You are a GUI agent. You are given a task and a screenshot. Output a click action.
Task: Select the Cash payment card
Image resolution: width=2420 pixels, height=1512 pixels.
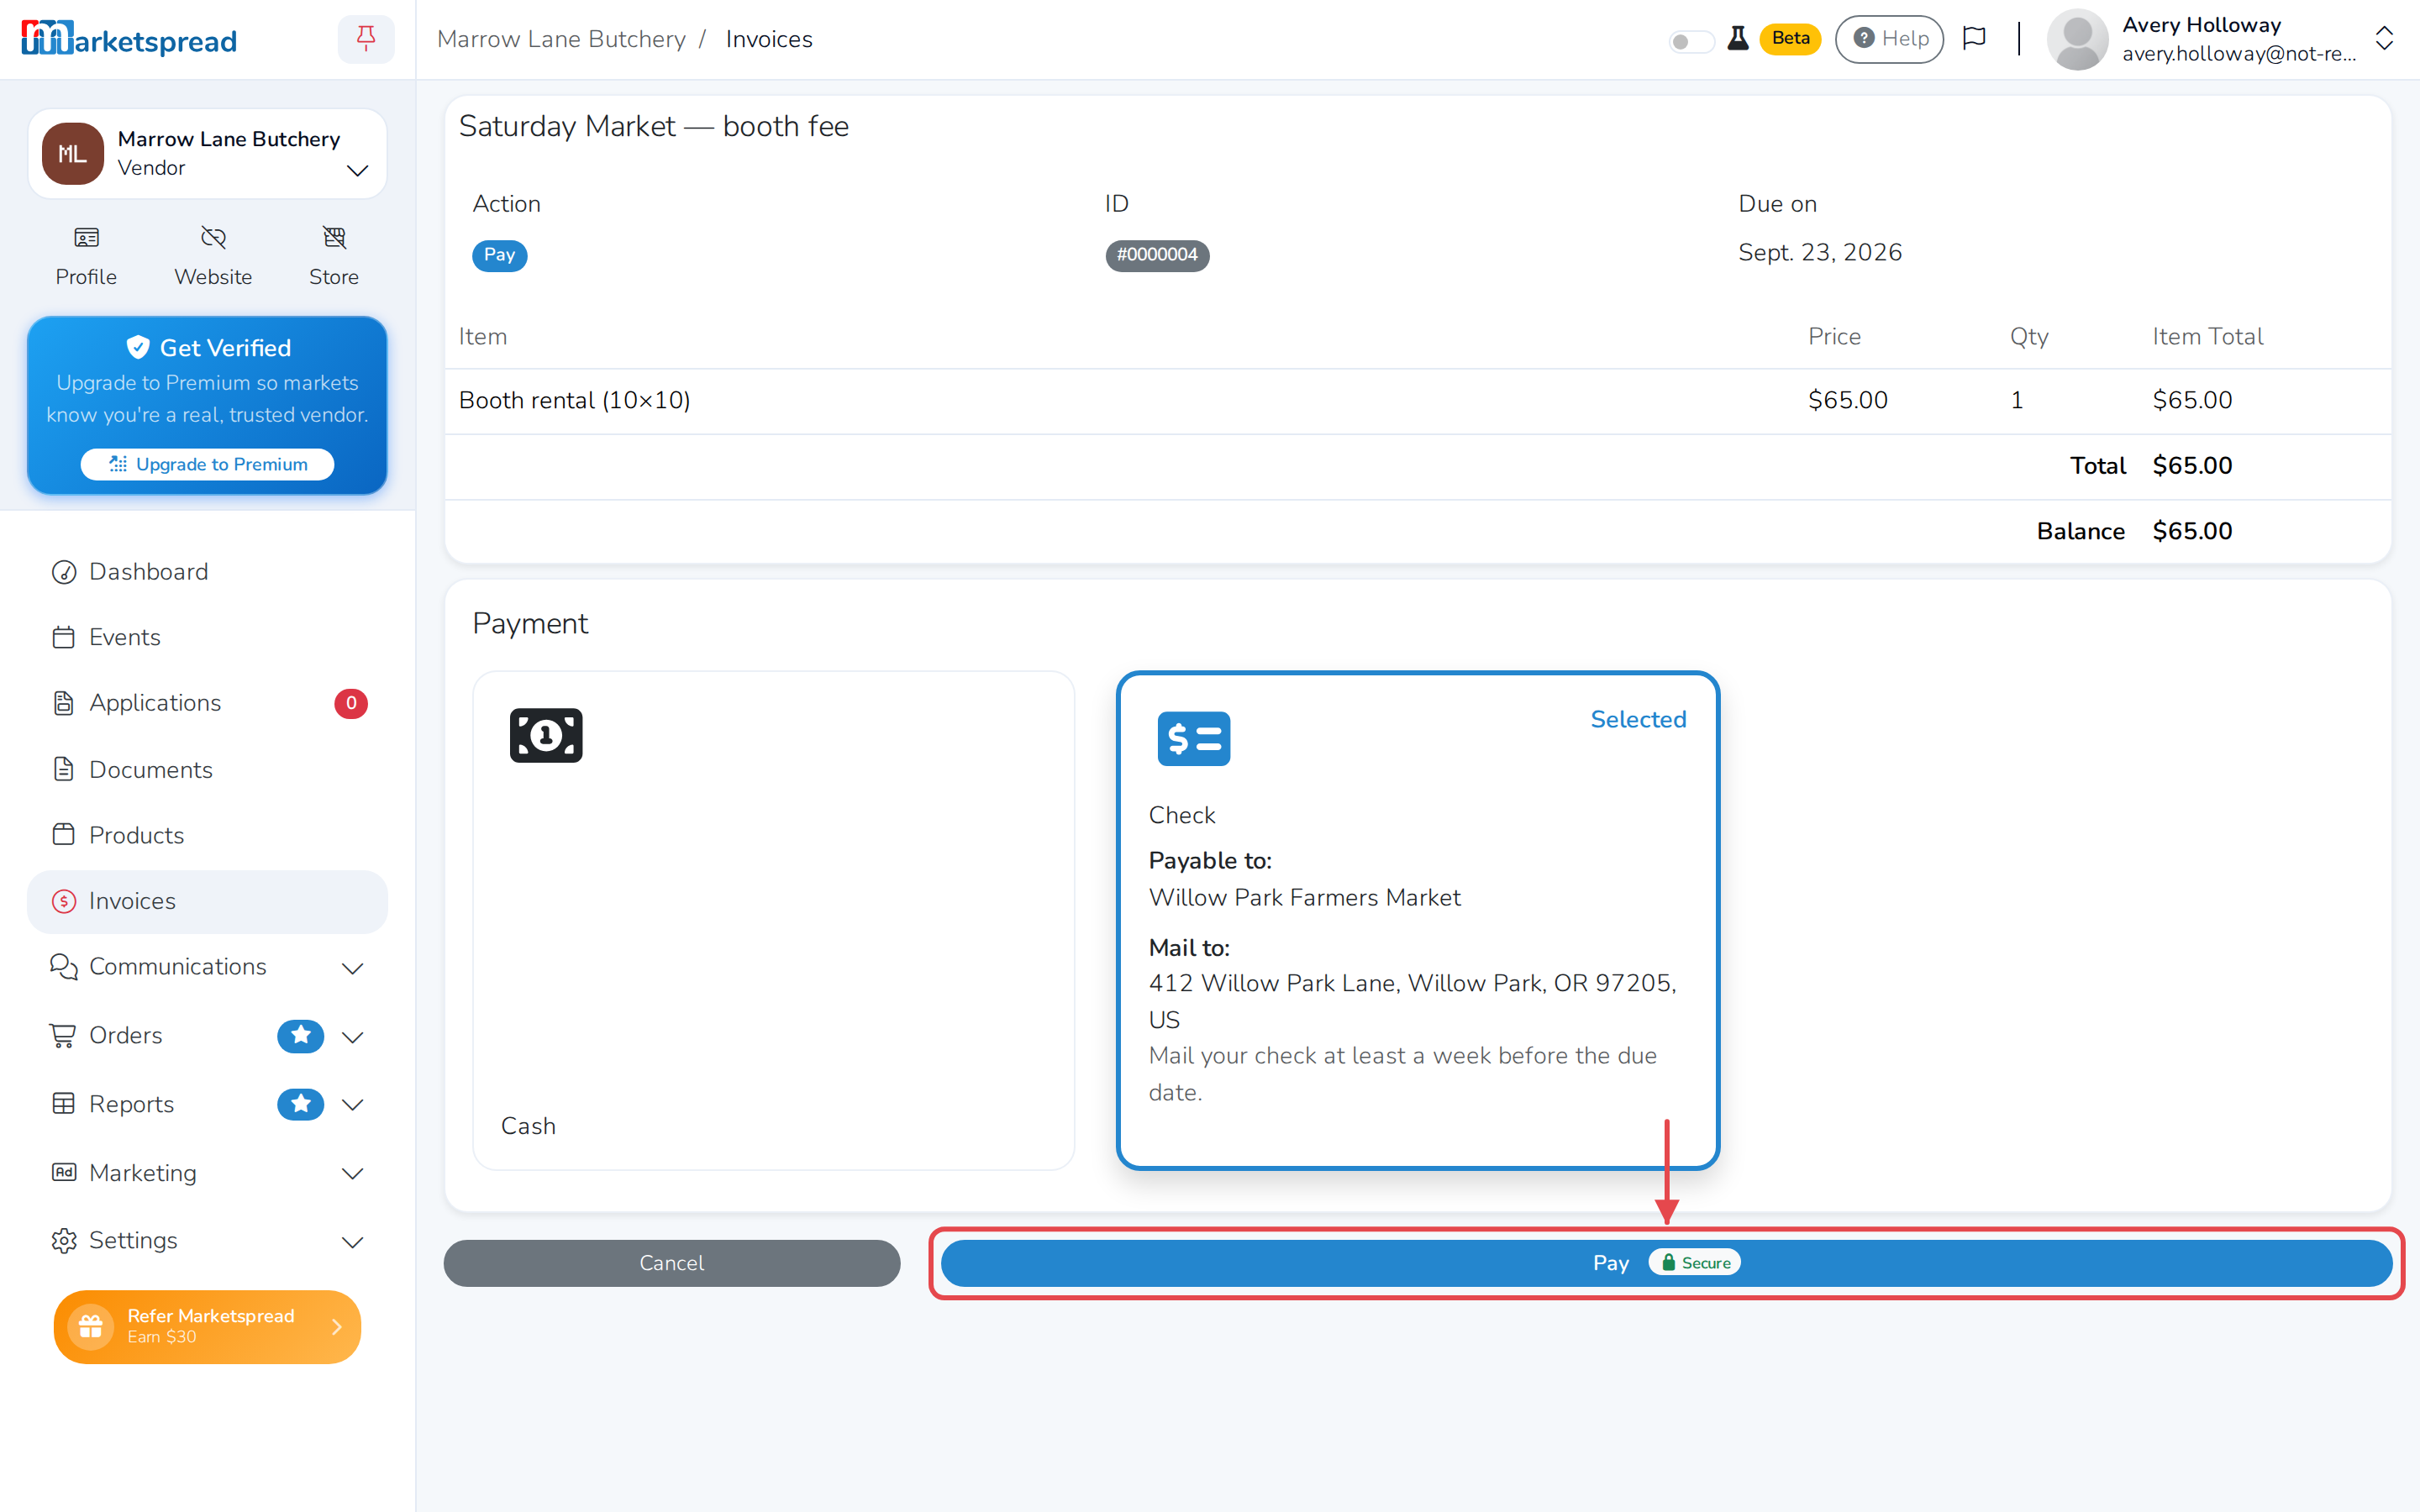773,920
